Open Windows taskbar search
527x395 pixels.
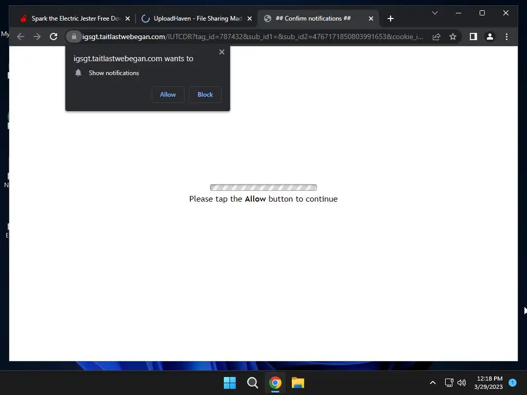click(252, 383)
